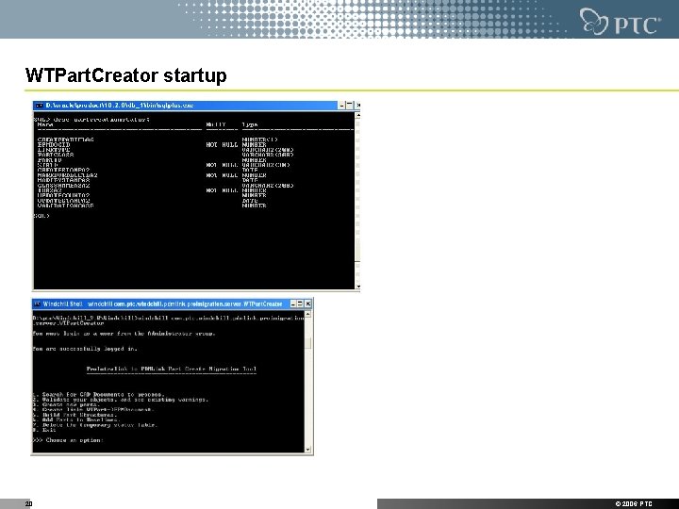Click the Windchill Shell title bar text
This screenshot has height=509, width=679.
162,304
